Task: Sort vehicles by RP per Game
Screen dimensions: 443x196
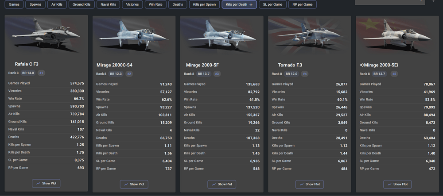Action: click(x=303, y=4)
